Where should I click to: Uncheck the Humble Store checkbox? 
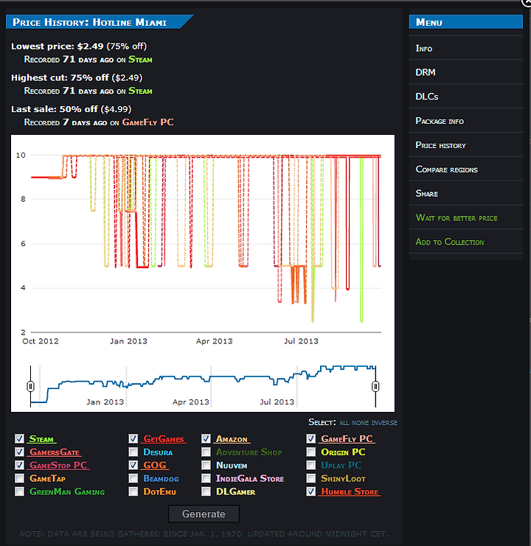click(310, 491)
